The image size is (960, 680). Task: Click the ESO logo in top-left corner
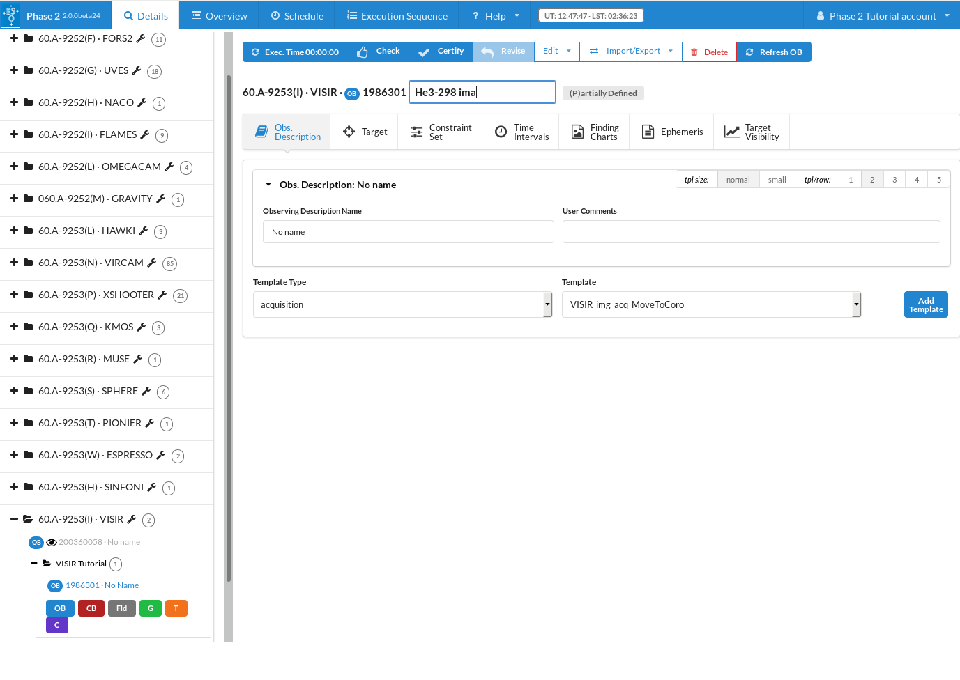(11, 15)
